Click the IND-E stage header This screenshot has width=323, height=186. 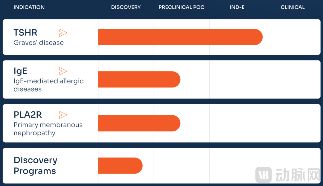[237, 7]
